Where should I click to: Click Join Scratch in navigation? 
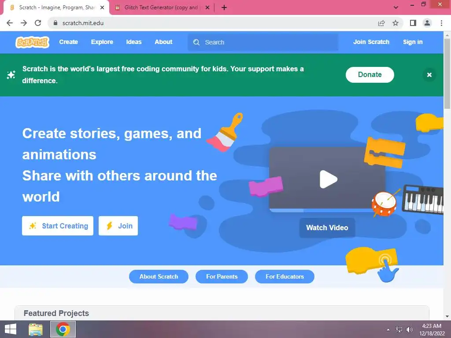coord(371,42)
